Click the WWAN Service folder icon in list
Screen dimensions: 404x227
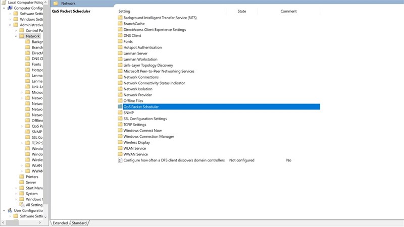[x=120, y=154]
